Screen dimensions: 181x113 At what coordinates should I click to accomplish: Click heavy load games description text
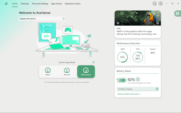[67, 82]
